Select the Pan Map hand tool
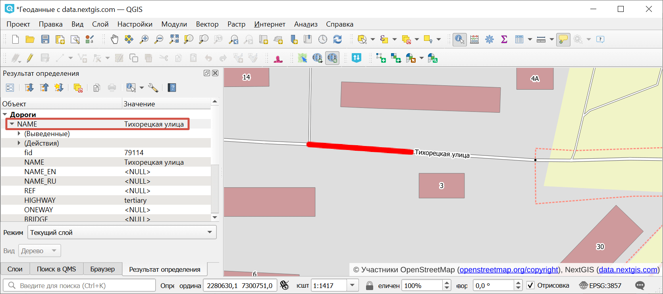Viewport: 663px width, 294px height. pos(114,39)
